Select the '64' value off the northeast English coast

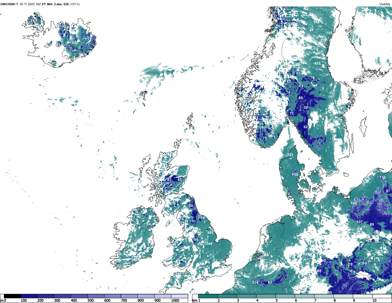(202, 218)
